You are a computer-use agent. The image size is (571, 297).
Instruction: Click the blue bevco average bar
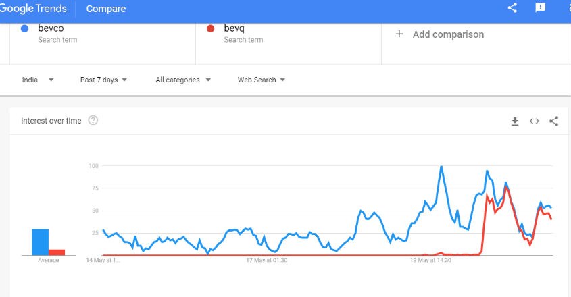(40, 242)
